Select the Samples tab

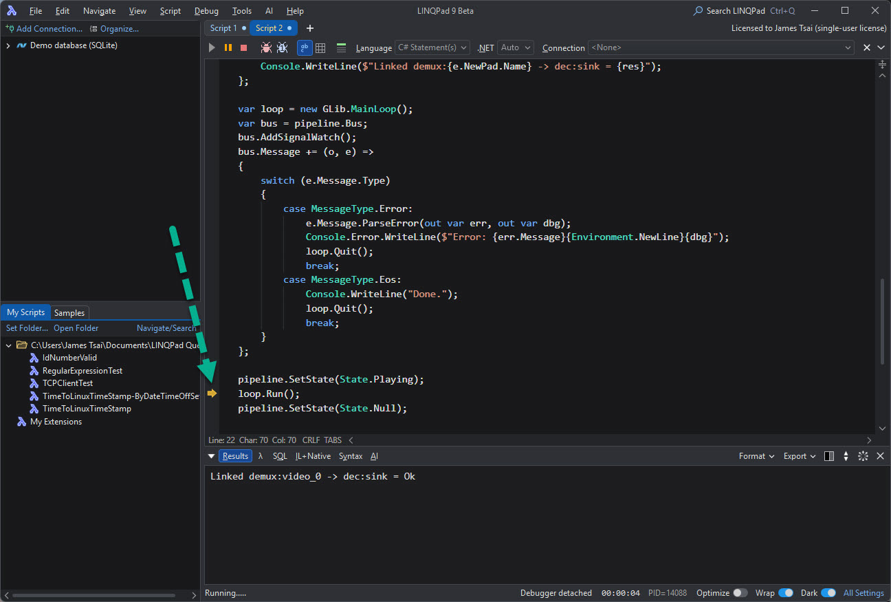tap(69, 312)
